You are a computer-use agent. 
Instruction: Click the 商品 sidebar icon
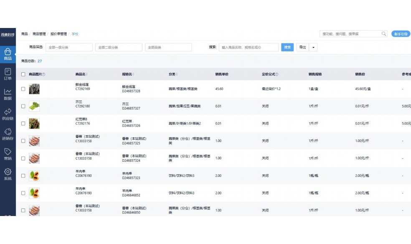click(8, 54)
